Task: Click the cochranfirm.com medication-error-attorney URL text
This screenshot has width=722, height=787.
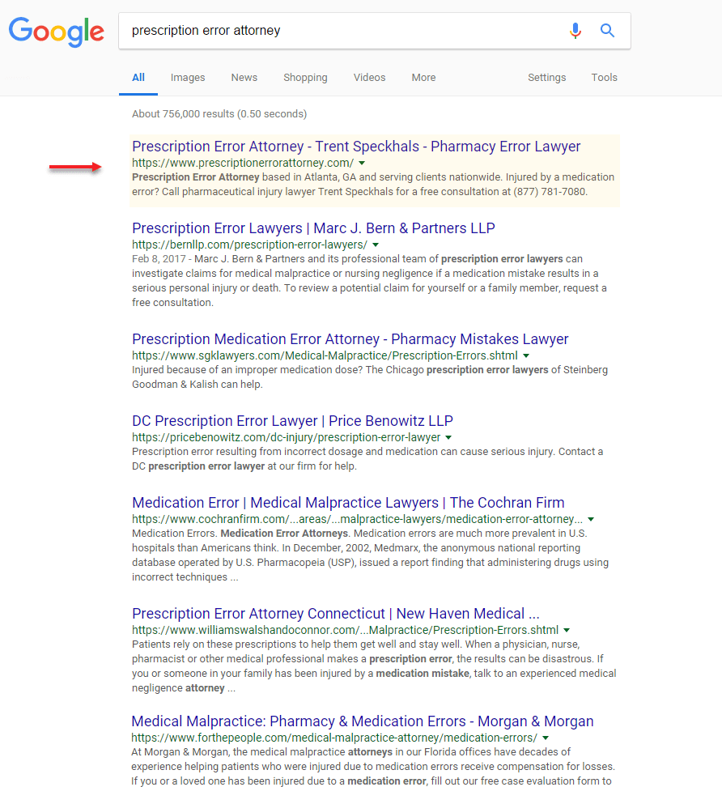Action: tap(357, 519)
